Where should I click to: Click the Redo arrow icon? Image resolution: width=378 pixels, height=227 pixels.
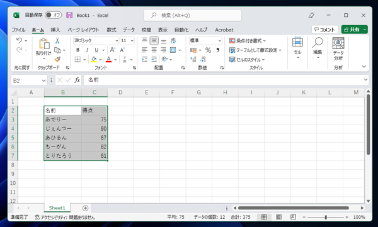19,50
